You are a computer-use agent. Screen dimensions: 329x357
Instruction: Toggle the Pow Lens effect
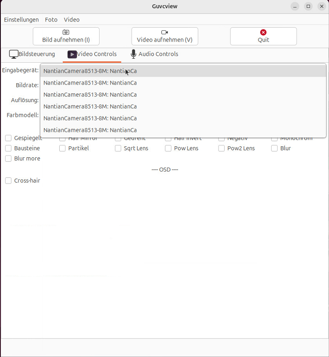168,148
